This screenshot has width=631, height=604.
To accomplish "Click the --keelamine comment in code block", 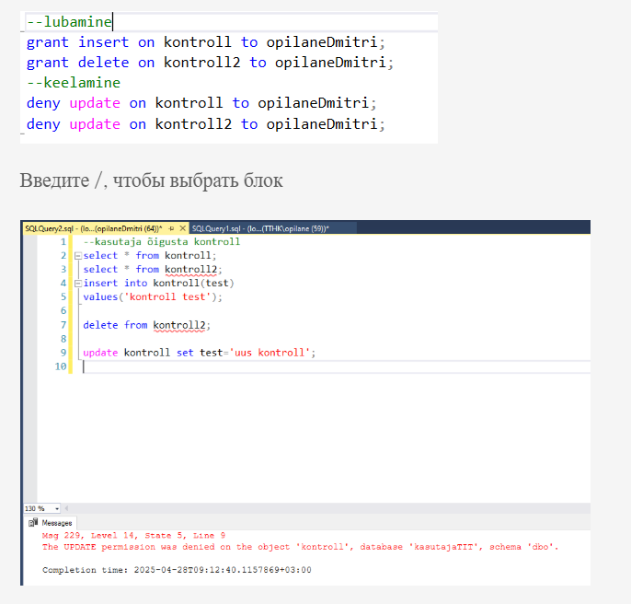I will point(73,83).
